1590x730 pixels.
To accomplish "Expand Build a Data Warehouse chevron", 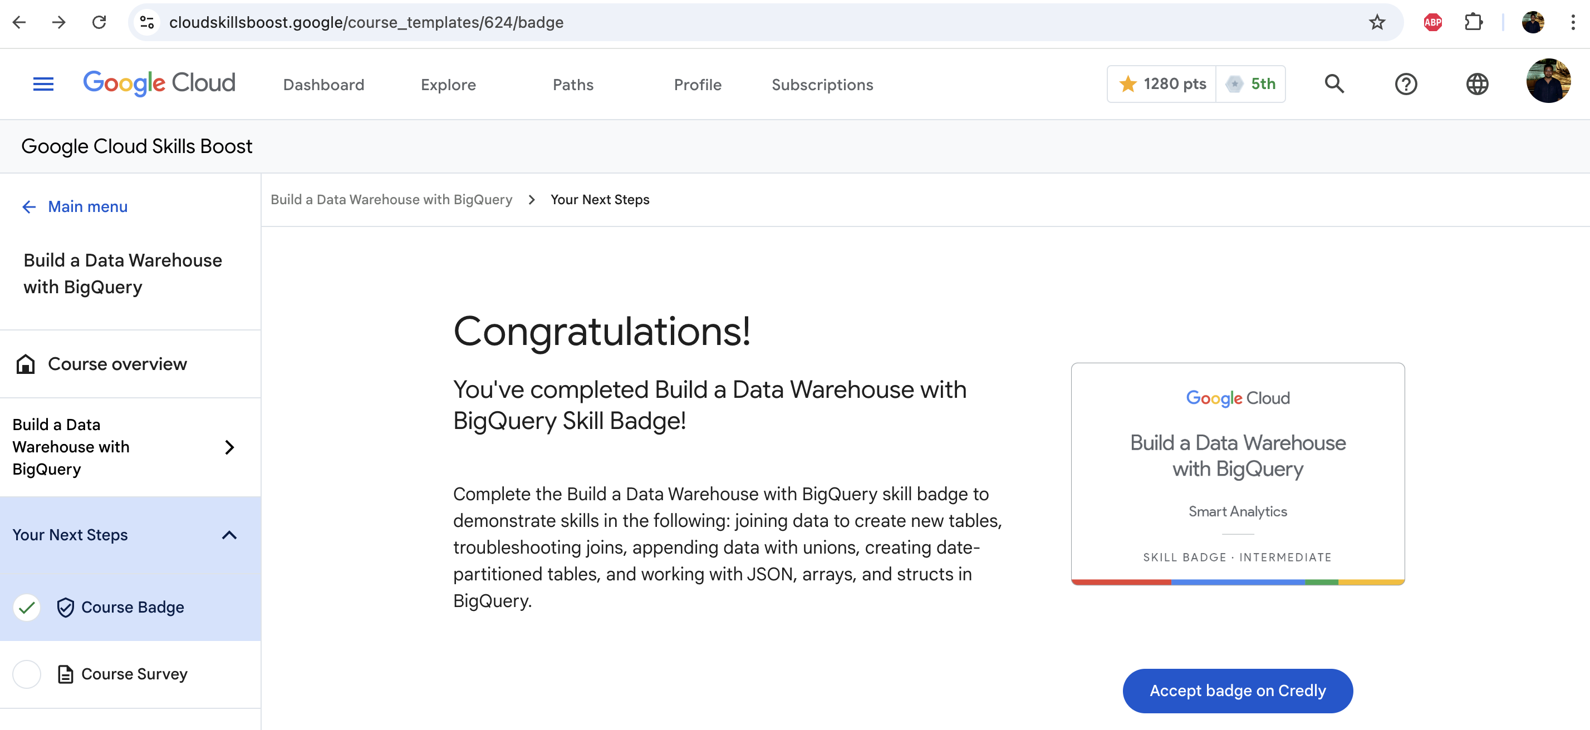I will tap(229, 447).
